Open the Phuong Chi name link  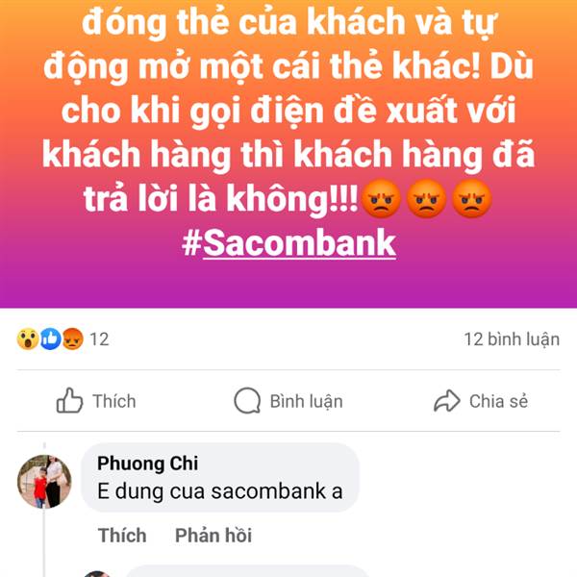point(147,464)
